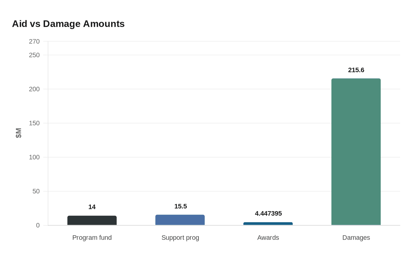Click the 15.5 data label
Image resolution: width=418 pixels, height=263 pixels.
(x=181, y=206)
